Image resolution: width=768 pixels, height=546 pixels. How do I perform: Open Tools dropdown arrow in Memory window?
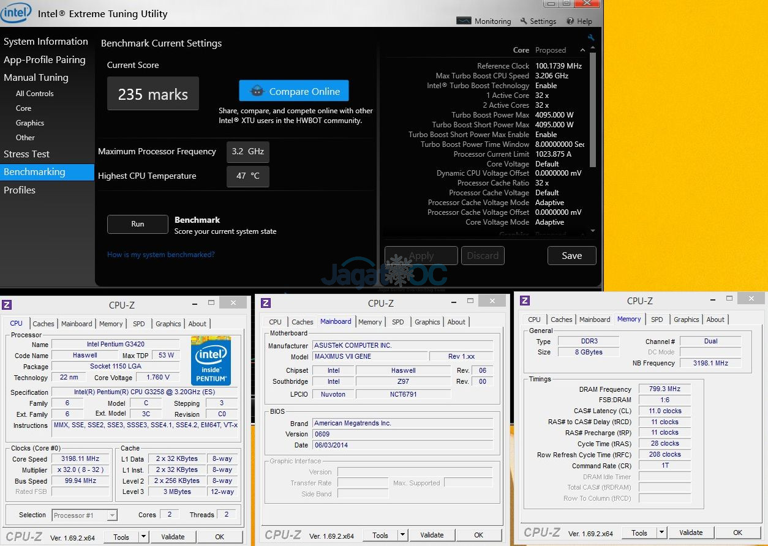pos(661,533)
